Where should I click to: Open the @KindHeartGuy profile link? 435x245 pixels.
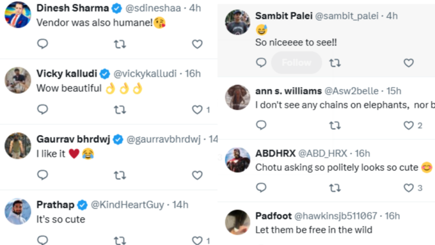[x=127, y=205]
